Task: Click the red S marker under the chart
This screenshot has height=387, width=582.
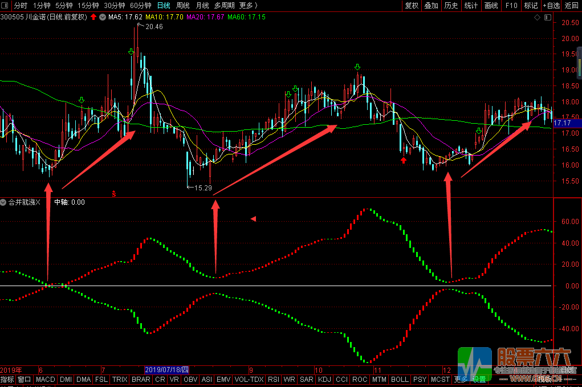Action: [x=114, y=194]
